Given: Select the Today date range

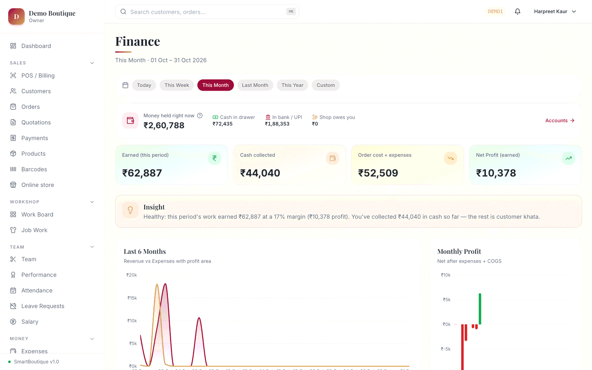Looking at the screenshot, I should (144, 85).
